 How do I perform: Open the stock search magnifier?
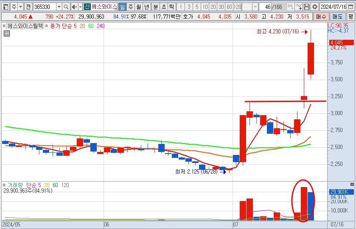pyautogui.click(x=66, y=7)
